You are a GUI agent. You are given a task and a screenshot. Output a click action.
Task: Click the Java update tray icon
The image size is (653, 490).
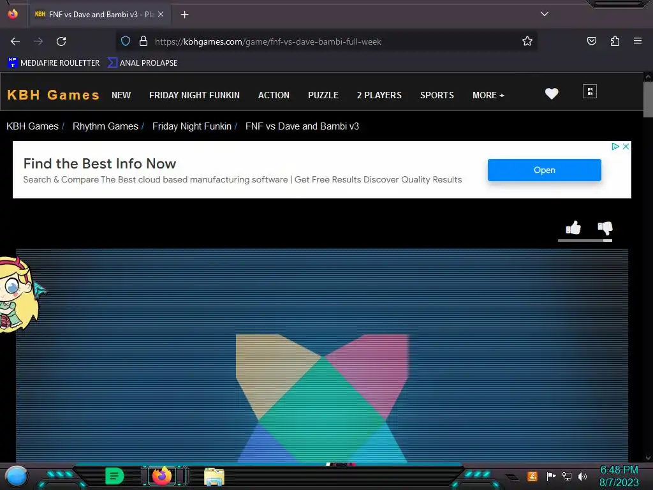coord(532,476)
